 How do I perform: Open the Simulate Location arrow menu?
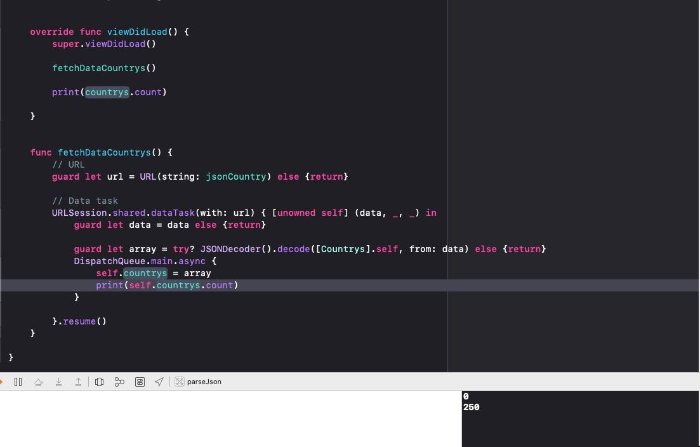tap(159, 382)
